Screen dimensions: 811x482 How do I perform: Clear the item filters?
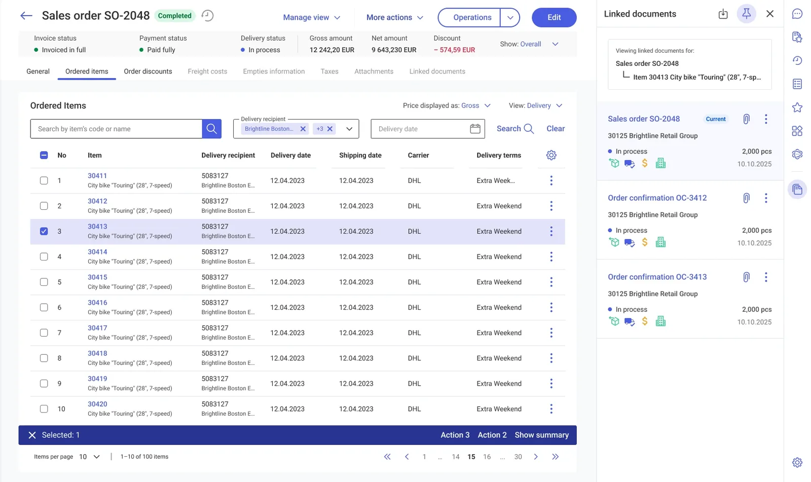(556, 129)
